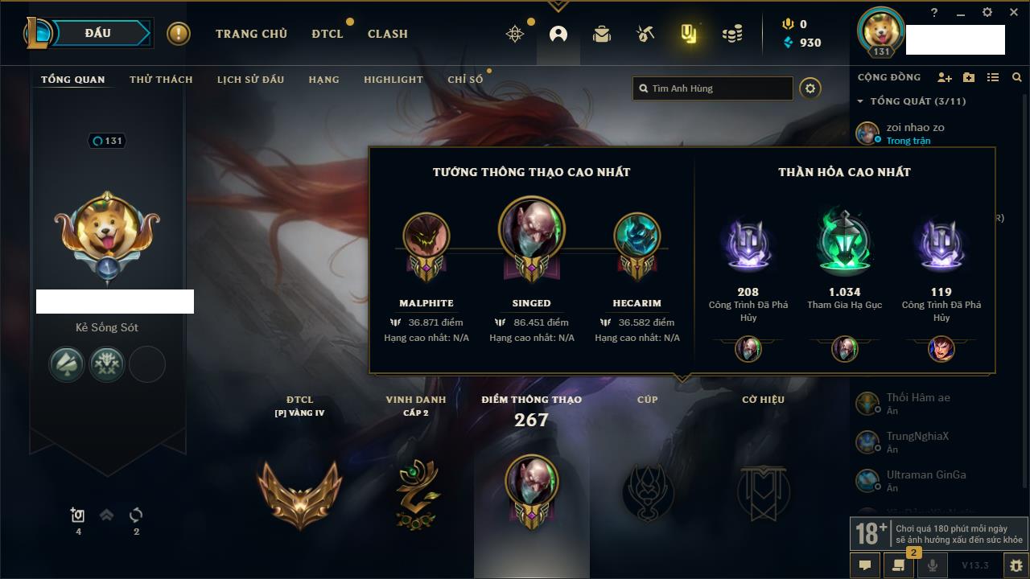Screen dimensions: 1030x579
Task: Click the Tìm Anh Hùng search field
Action: pos(713,88)
